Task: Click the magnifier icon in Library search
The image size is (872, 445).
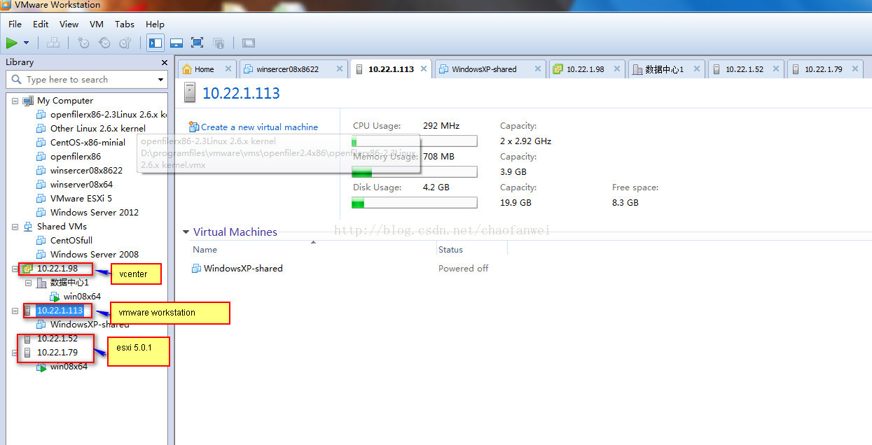Action: point(16,80)
